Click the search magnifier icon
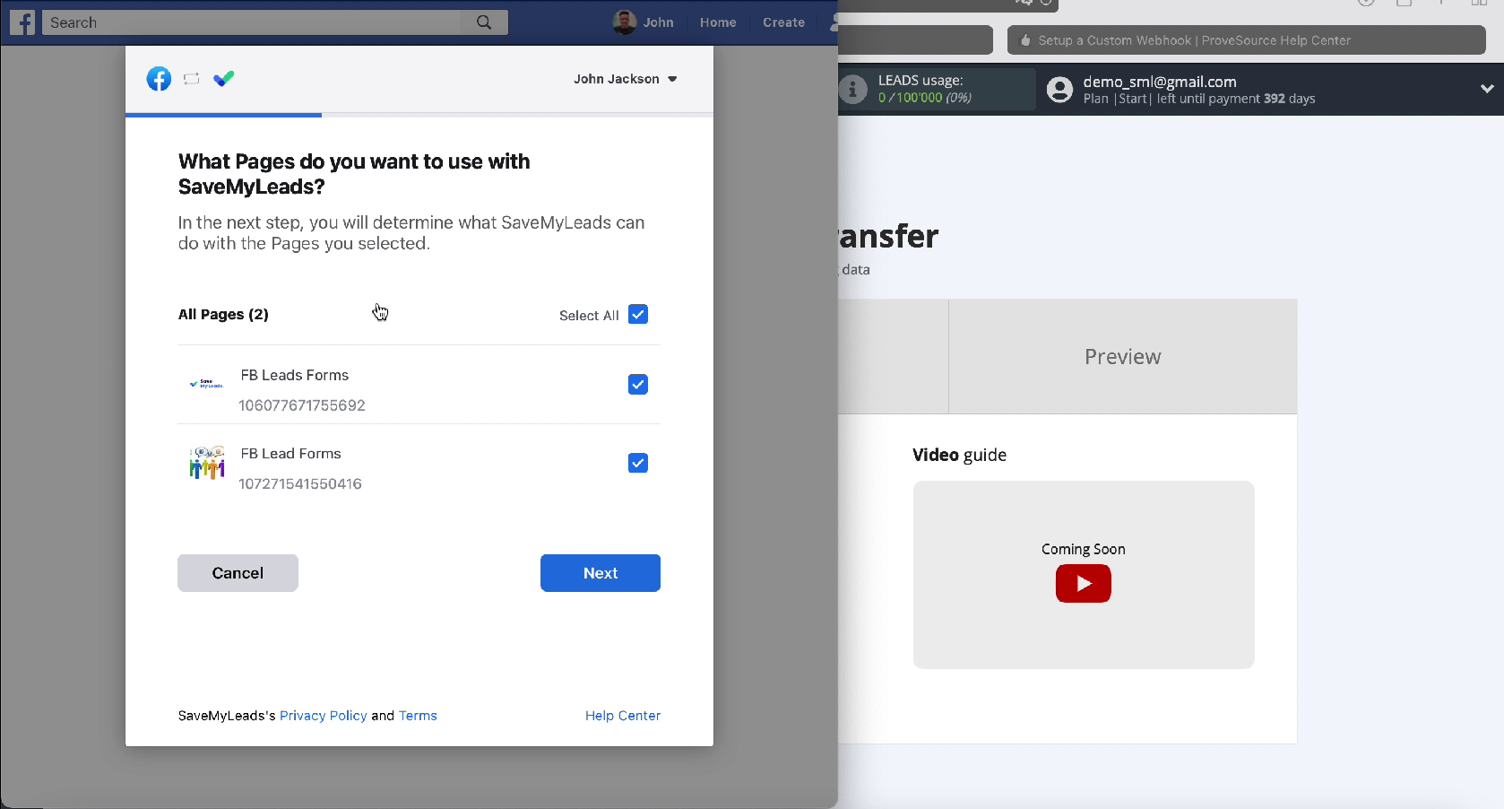 pyautogui.click(x=484, y=22)
